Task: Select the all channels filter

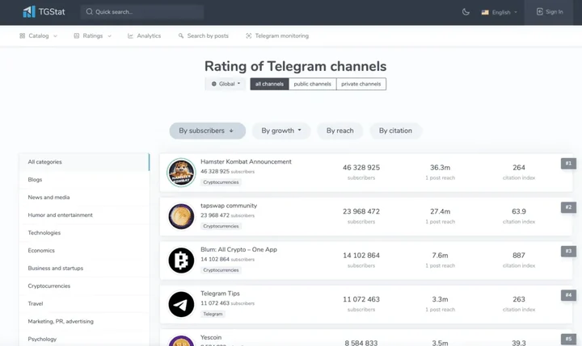Action: [x=269, y=84]
